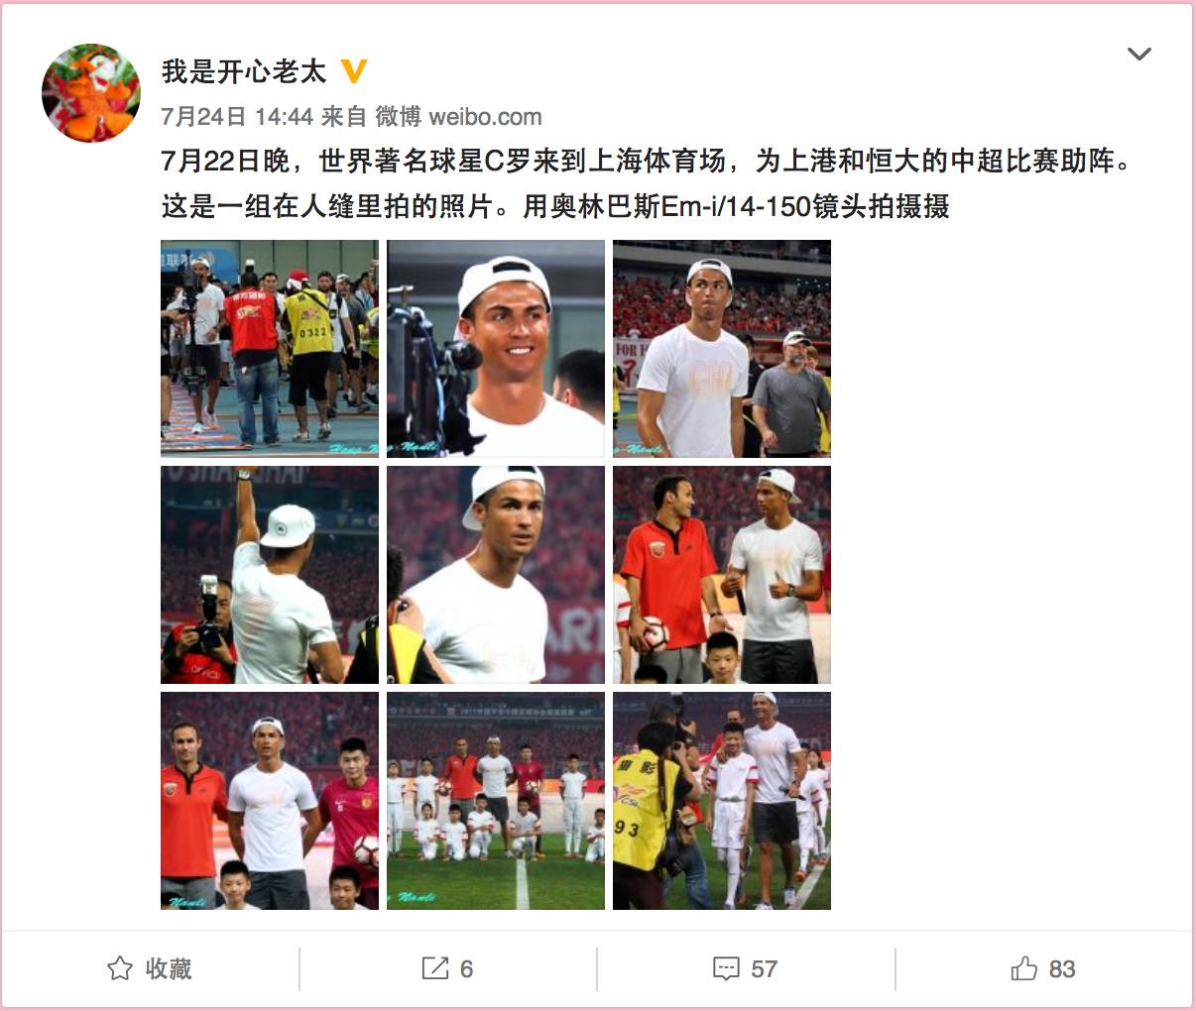Click the comment bubble icon

[x=726, y=968]
